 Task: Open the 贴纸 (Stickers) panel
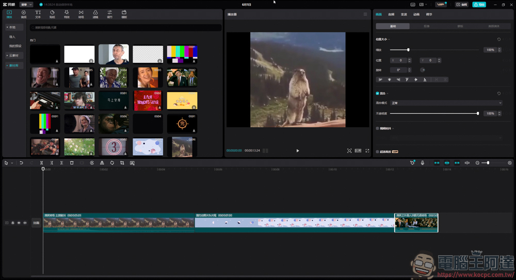[x=52, y=14]
